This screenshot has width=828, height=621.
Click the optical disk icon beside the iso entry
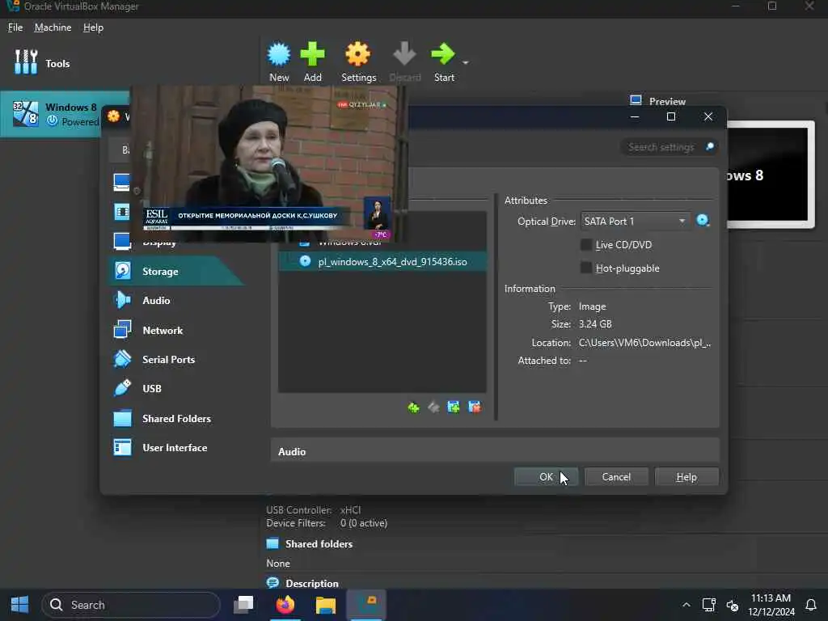[x=305, y=261]
